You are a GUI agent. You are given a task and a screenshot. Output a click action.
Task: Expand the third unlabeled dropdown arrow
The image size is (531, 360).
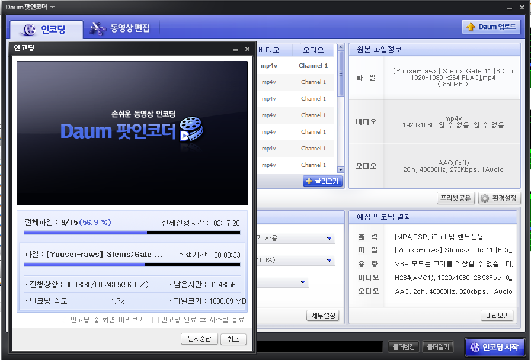(x=303, y=282)
